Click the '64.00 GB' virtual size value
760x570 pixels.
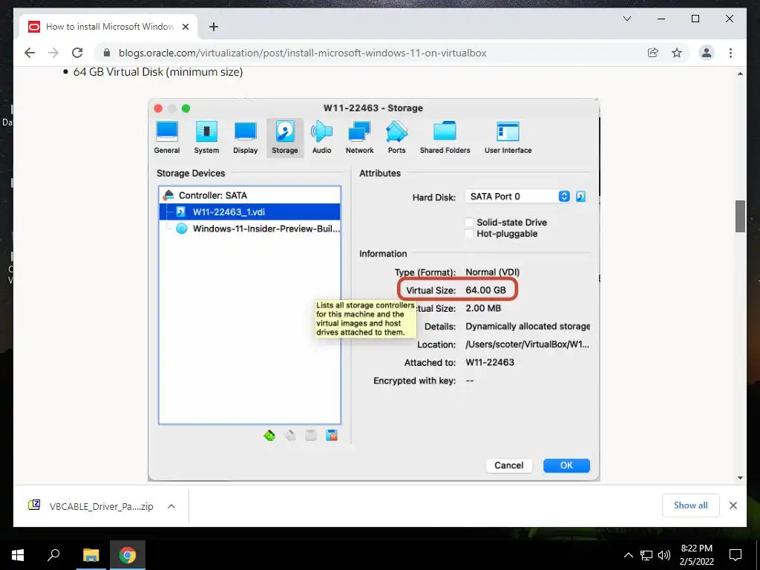485,290
